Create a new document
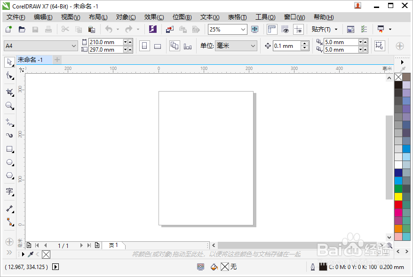413x277 pixels. tap(9, 29)
